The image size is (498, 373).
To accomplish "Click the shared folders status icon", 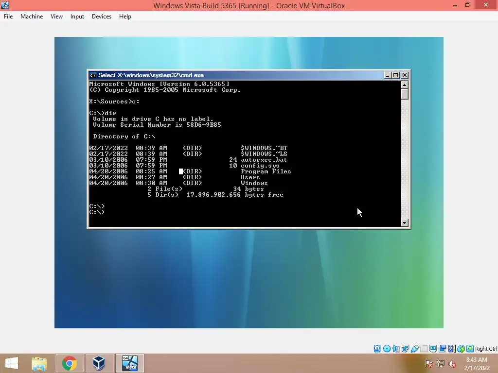I will pyautogui.click(x=424, y=349).
